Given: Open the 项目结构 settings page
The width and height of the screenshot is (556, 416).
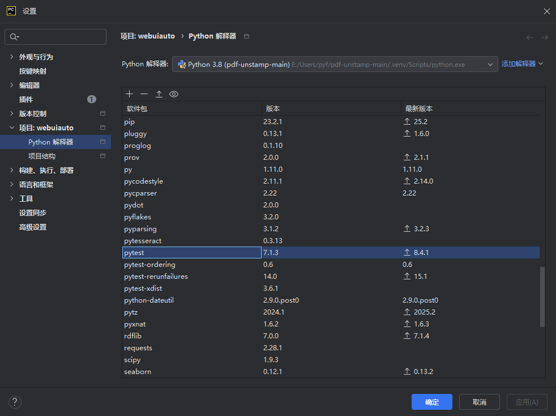Looking at the screenshot, I should (x=42, y=156).
